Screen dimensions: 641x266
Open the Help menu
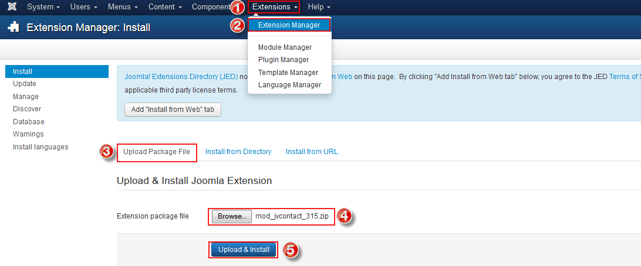319,7
